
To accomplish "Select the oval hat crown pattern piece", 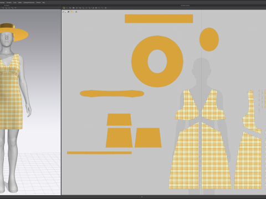I will click(x=209, y=39).
